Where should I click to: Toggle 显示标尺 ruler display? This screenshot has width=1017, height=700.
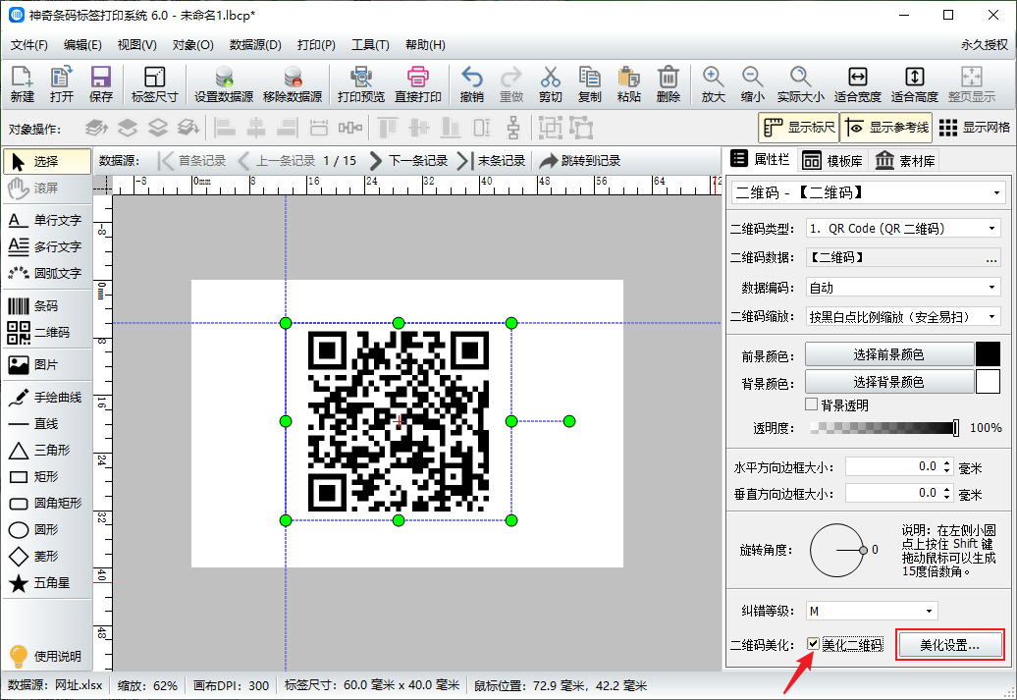click(x=798, y=128)
